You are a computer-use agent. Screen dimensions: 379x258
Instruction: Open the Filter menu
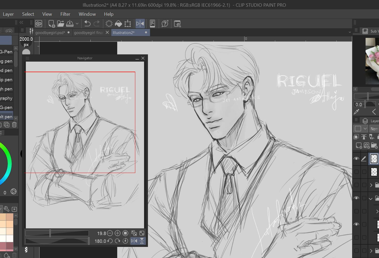tap(65, 14)
